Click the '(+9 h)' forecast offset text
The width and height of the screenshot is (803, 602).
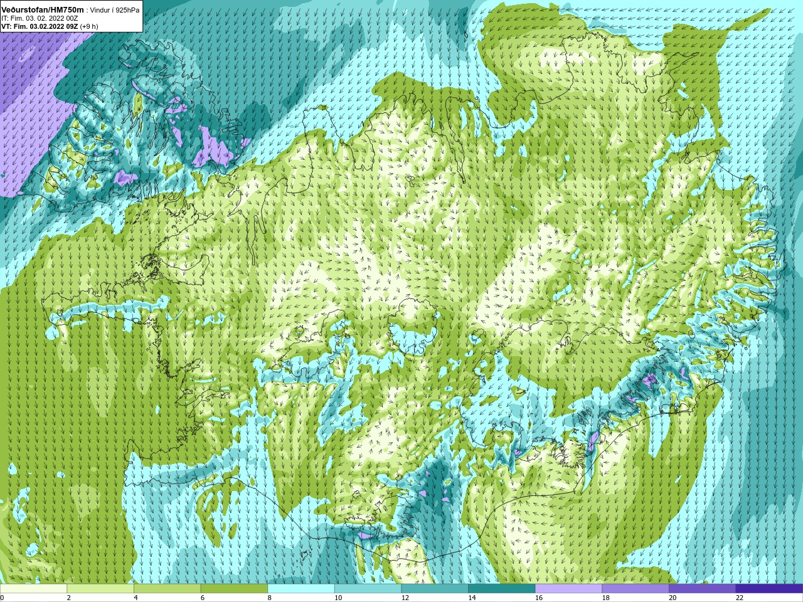pyautogui.click(x=89, y=26)
